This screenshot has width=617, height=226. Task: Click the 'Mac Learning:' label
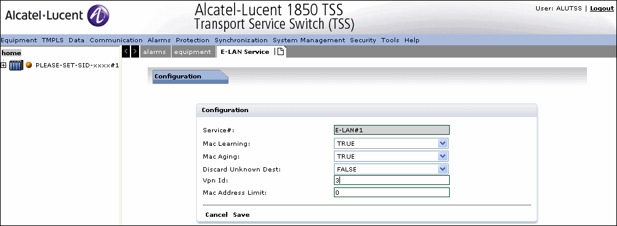(x=226, y=143)
